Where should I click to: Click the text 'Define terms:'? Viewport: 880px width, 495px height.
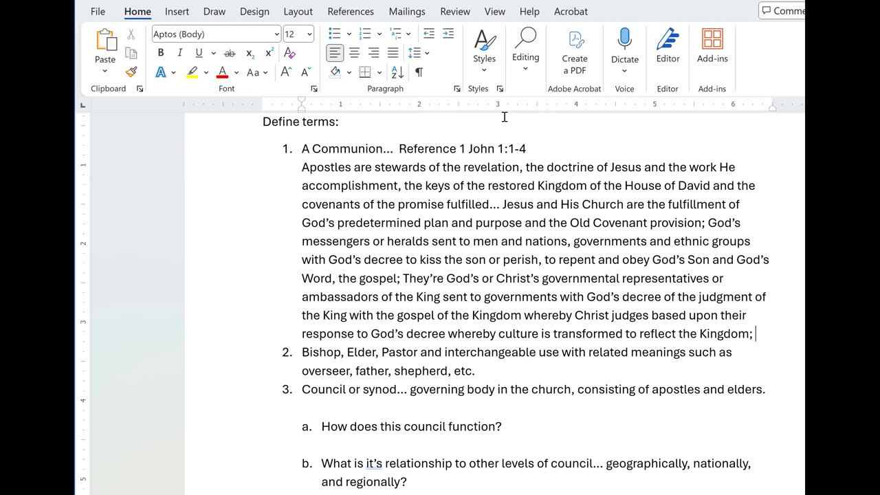click(x=300, y=122)
